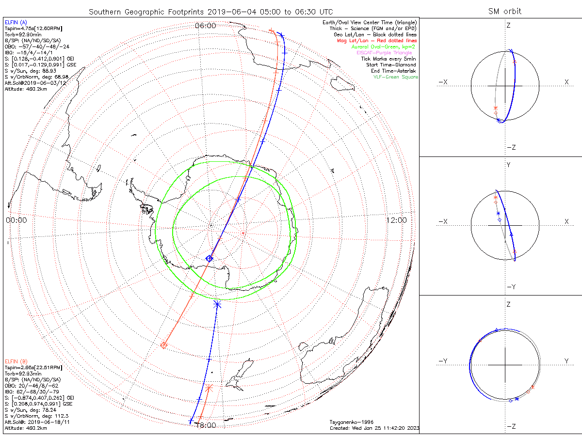
Task: Click the 12:00 local time label
Action: (x=398, y=220)
